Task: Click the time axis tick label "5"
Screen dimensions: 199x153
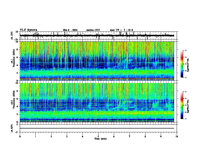Action: pyautogui.click(x=98, y=136)
